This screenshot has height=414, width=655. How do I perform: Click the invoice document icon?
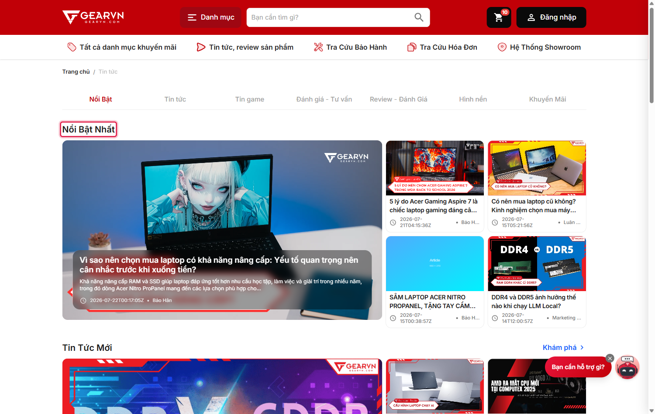412,47
